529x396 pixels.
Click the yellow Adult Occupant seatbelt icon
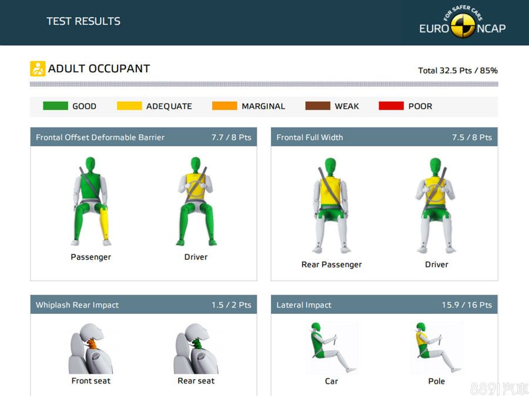tap(38, 69)
